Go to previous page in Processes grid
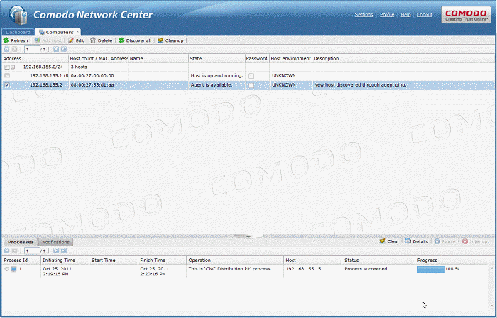This screenshot has width=497, height=318. [x=15, y=251]
